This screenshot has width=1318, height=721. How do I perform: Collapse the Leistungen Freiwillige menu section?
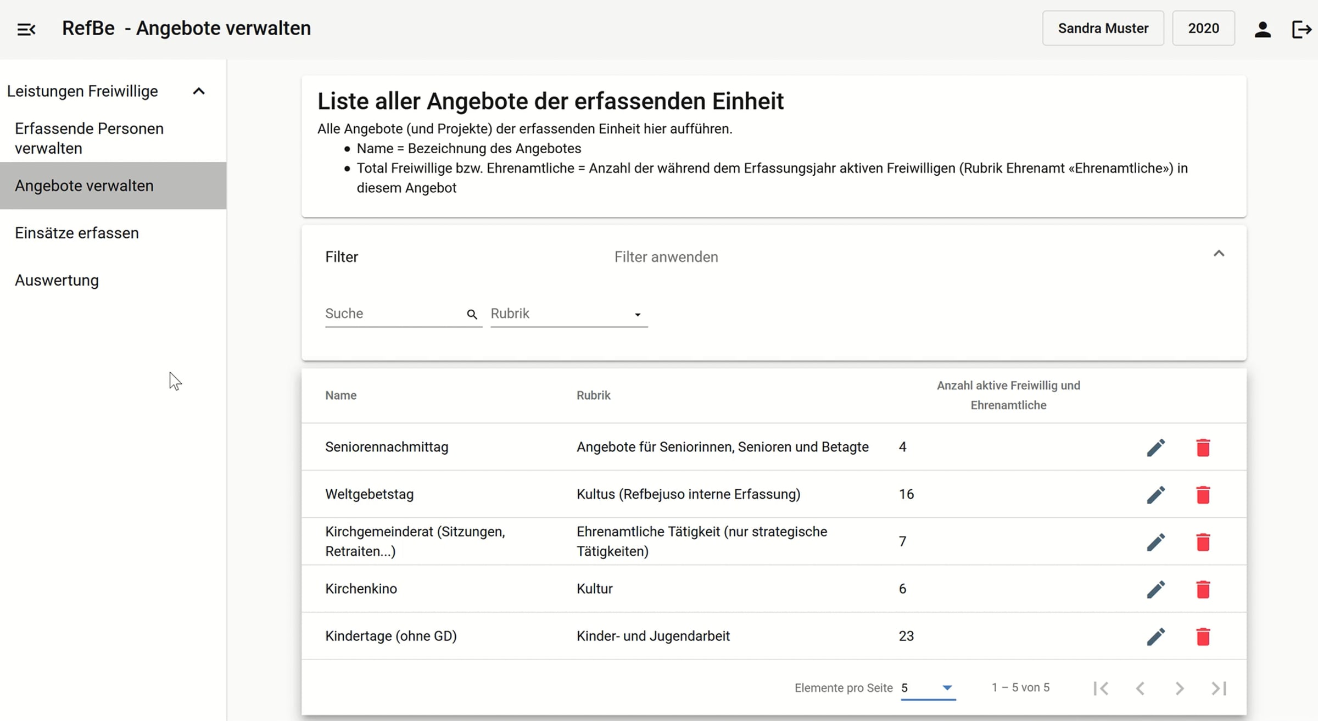199,91
